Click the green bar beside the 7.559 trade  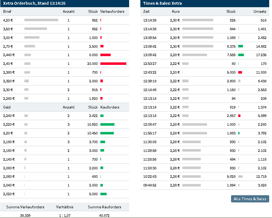[x=241, y=55]
